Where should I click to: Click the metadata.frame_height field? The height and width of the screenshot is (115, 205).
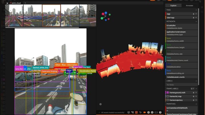click(x=182, y=46)
